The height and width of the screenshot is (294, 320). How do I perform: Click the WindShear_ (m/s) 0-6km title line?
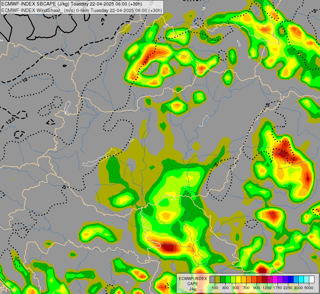pos(82,10)
